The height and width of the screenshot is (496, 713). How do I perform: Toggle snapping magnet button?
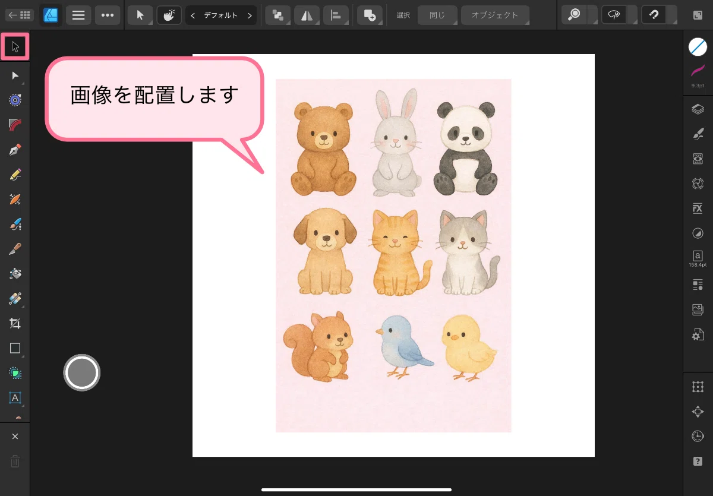(x=654, y=15)
